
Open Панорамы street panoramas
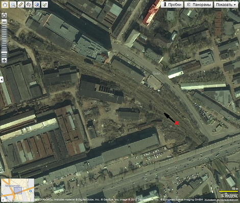coord(199,5)
